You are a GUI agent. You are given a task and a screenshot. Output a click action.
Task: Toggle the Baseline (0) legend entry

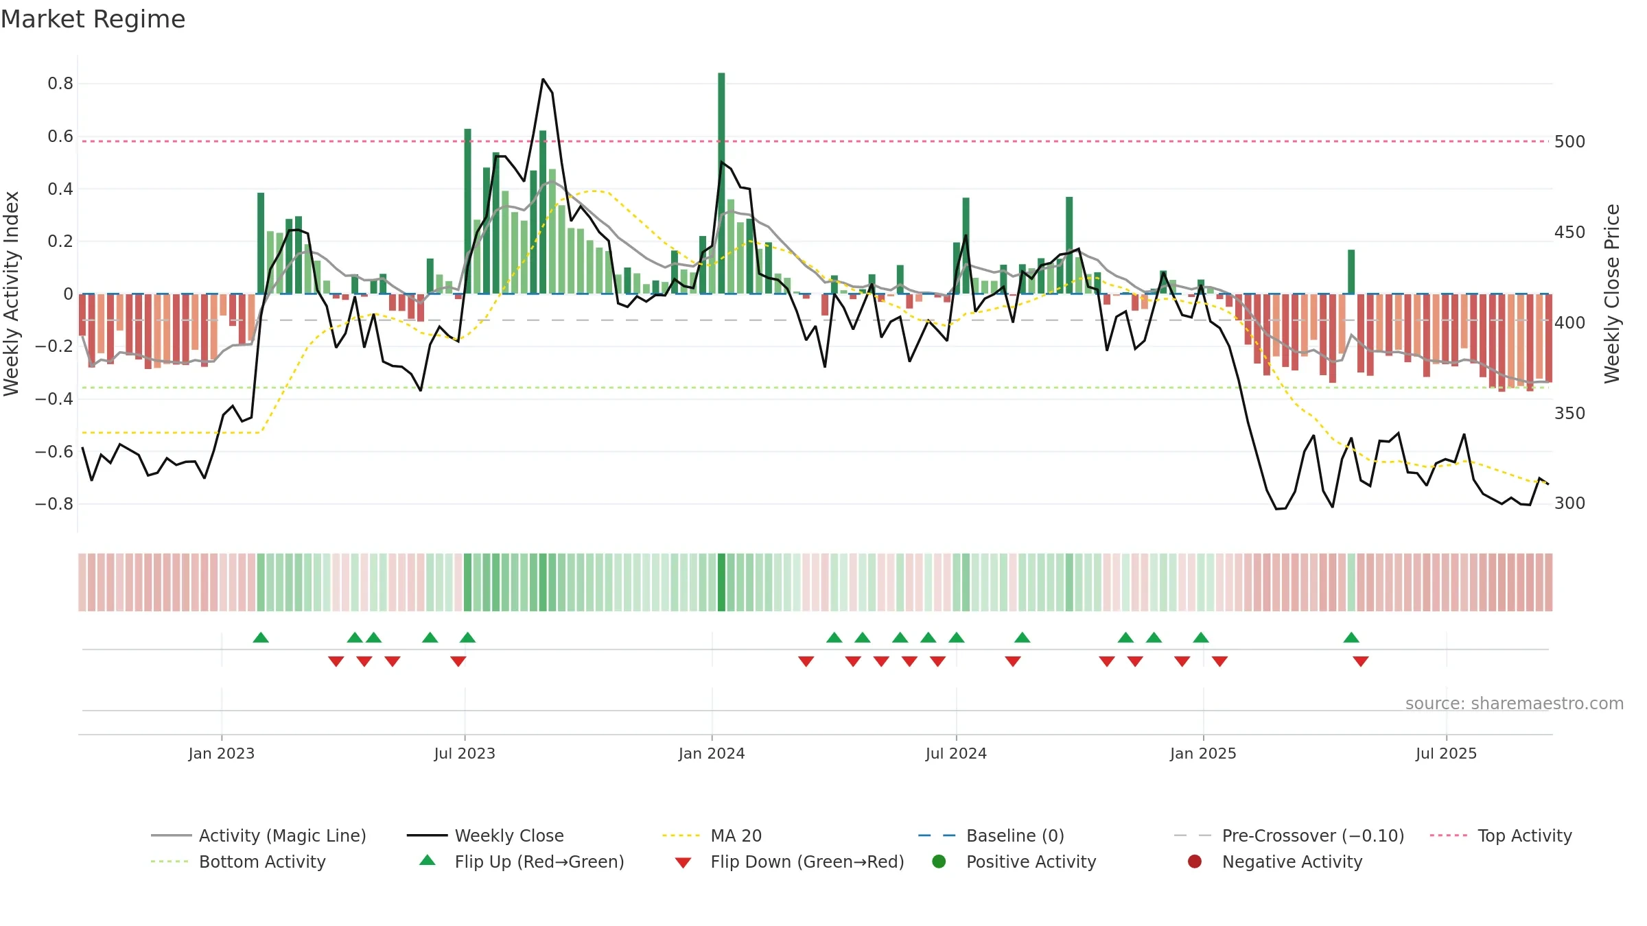click(x=991, y=835)
